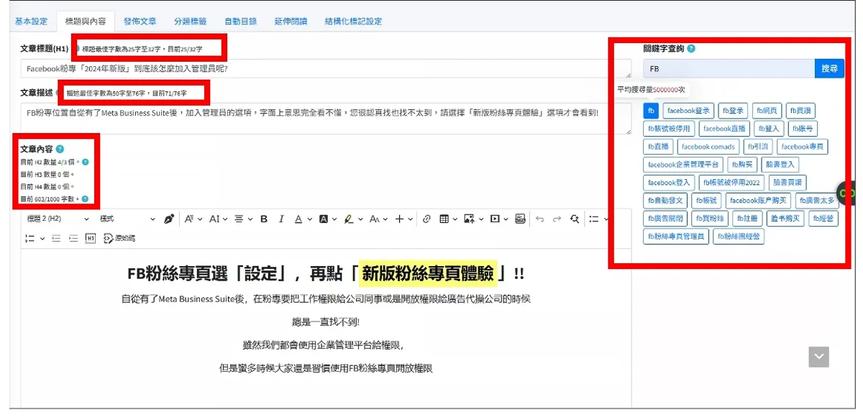Click the H1 heading icon

point(91,238)
